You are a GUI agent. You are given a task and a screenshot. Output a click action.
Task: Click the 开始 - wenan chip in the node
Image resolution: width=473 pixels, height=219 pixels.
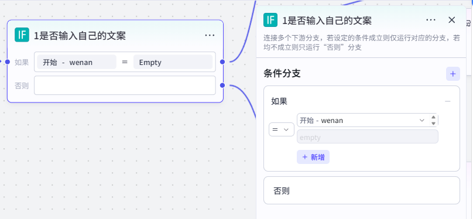pos(77,62)
